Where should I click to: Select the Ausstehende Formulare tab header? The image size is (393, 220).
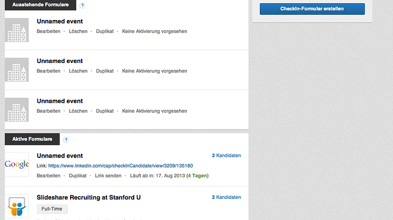pos(40,5)
